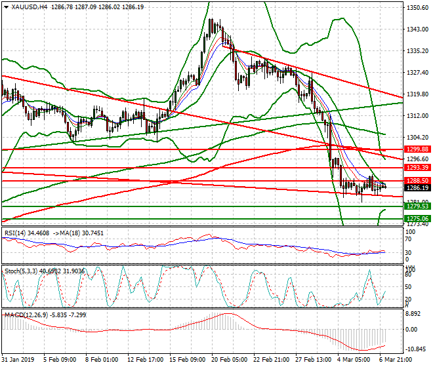The height and width of the screenshot is (367, 433).
Task: Click the 15 Feb 09:00 time label
Action: 187,360
